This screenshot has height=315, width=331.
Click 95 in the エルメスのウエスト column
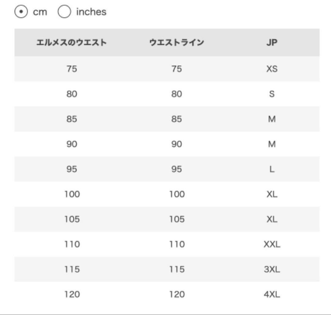point(72,169)
